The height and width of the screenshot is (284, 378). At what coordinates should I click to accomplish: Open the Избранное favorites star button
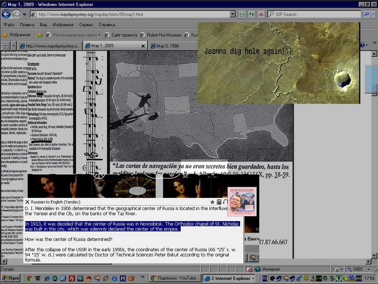(16, 35)
